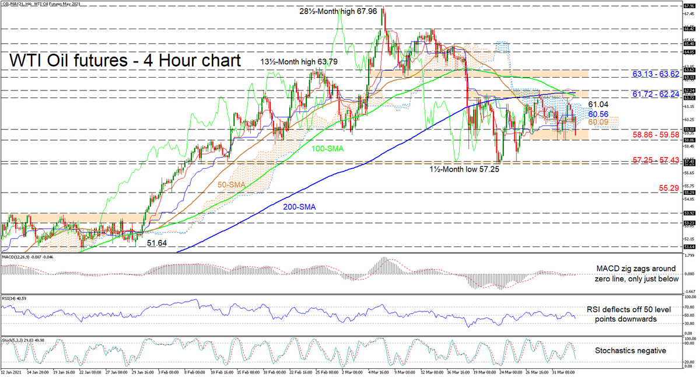Click the '70.00' RSI axis level
This screenshot has width=700, height=377.
pos(689,306)
